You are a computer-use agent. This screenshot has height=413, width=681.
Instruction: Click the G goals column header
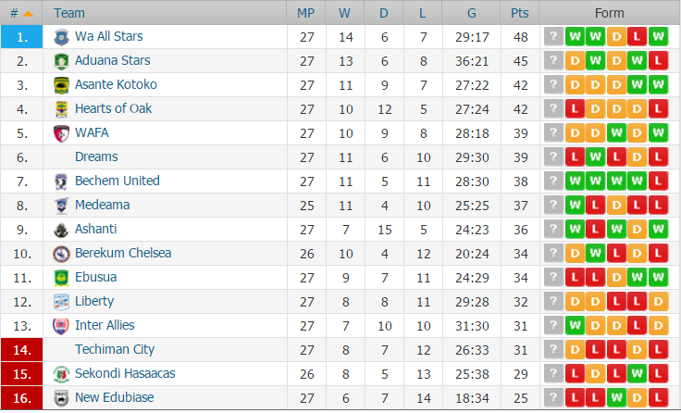pyautogui.click(x=471, y=13)
